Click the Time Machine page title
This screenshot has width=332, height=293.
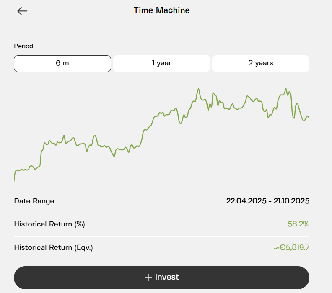pos(162,10)
